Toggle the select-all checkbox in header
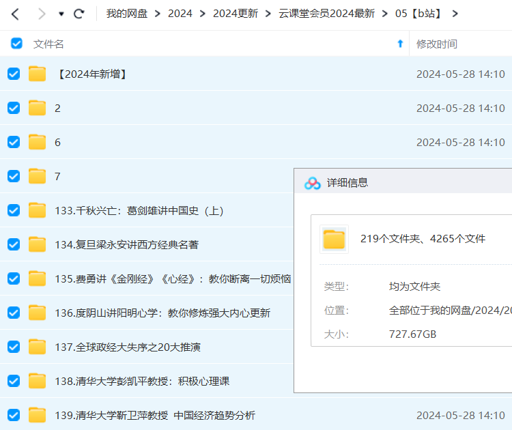512x430 pixels. coord(16,44)
